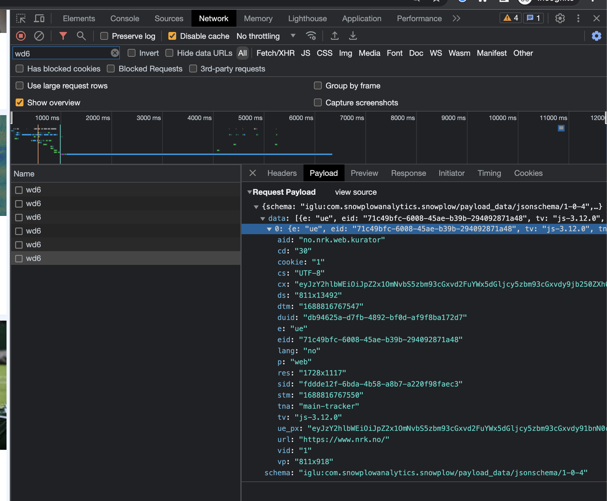
Task: Uncheck the Disable cache checkbox
Action: click(172, 36)
